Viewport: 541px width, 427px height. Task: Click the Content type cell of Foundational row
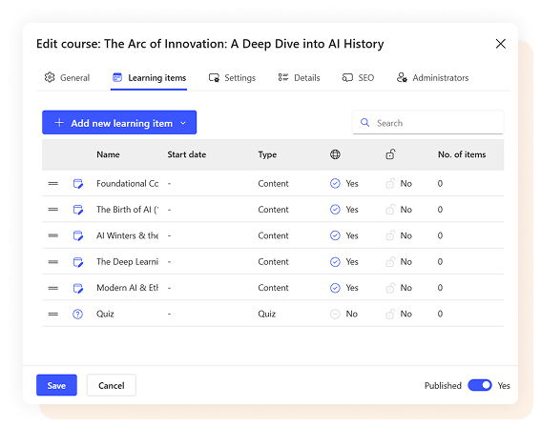273,184
